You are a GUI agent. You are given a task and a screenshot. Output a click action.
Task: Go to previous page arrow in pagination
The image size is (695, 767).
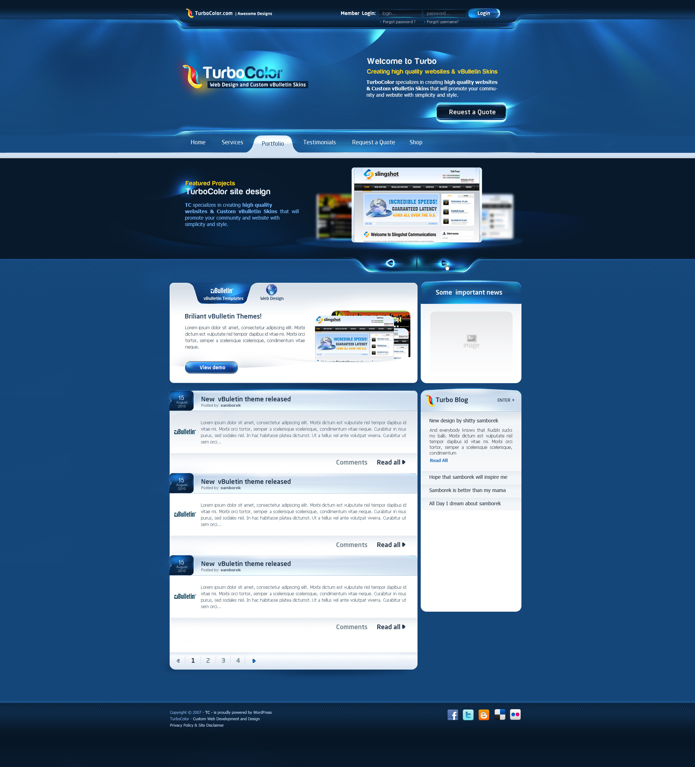click(x=178, y=661)
